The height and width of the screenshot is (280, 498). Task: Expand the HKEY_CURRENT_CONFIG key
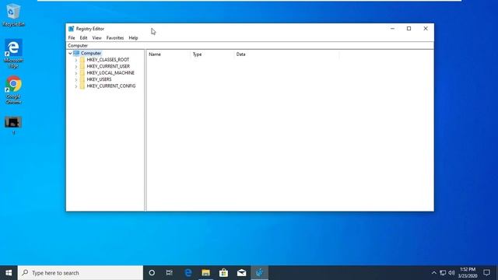(x=76, y=86)
